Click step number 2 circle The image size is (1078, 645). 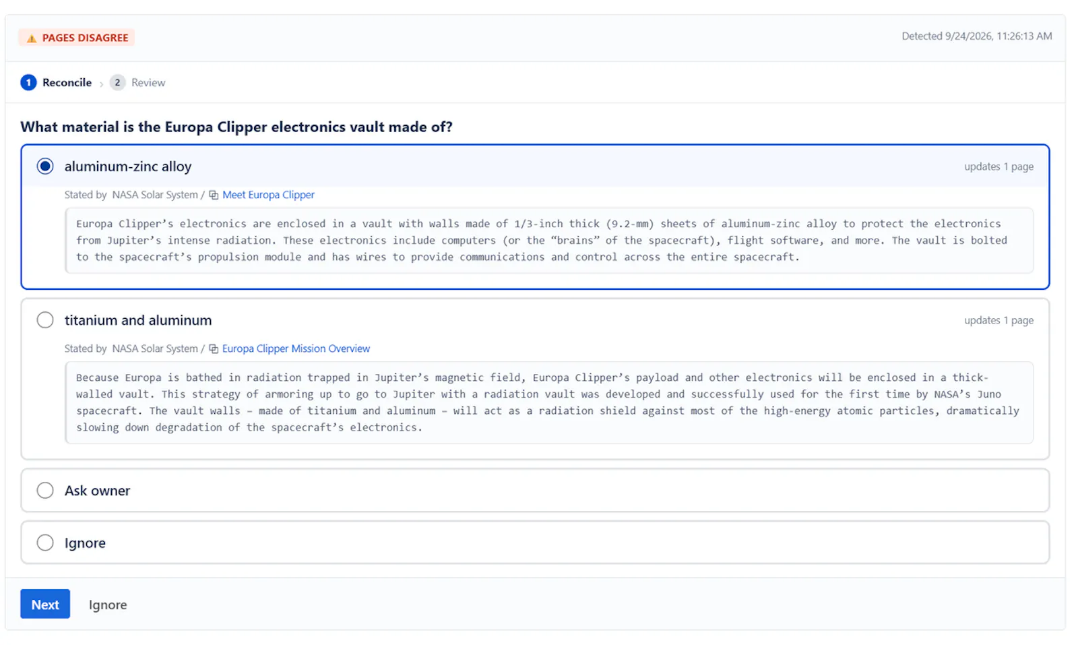[117, 83]
